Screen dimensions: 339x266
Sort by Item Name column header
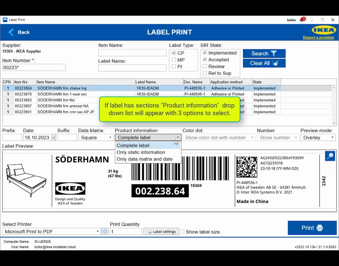[86, 82]
